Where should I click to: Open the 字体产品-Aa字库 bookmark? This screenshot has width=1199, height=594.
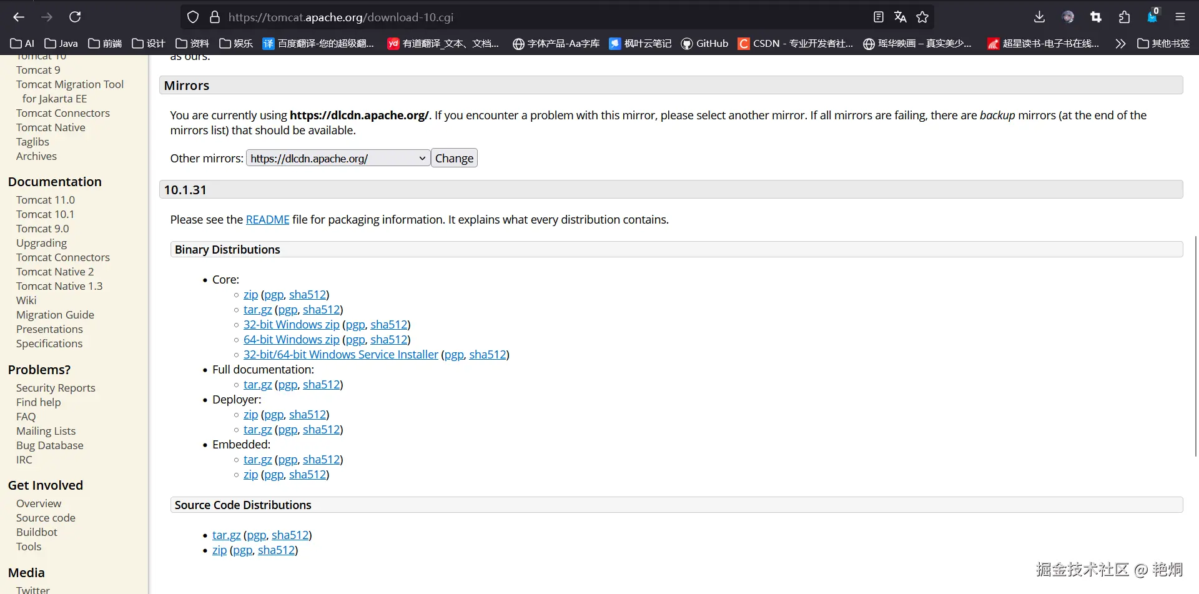pyautogui.click(x=556, y=43)
